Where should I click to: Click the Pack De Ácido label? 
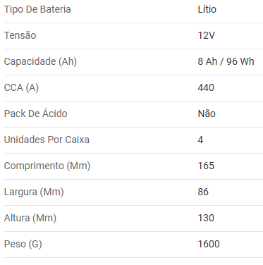36,113
